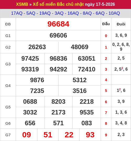Click the XSMB link in header
This screenshot has height=141, width=131.
tap(22, 4)
